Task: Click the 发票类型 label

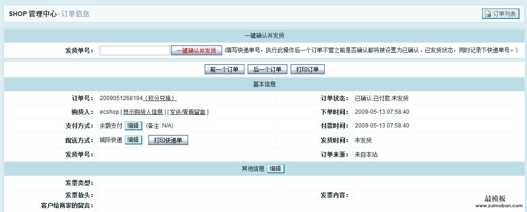Action: (x=79, y=183)
